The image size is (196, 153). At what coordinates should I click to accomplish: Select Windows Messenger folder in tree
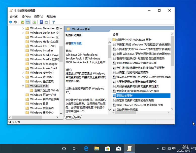pyautogui.click(x=41, y=64)
